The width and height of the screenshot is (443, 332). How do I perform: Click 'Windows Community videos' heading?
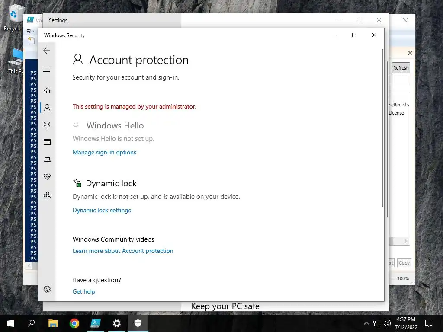113,239
